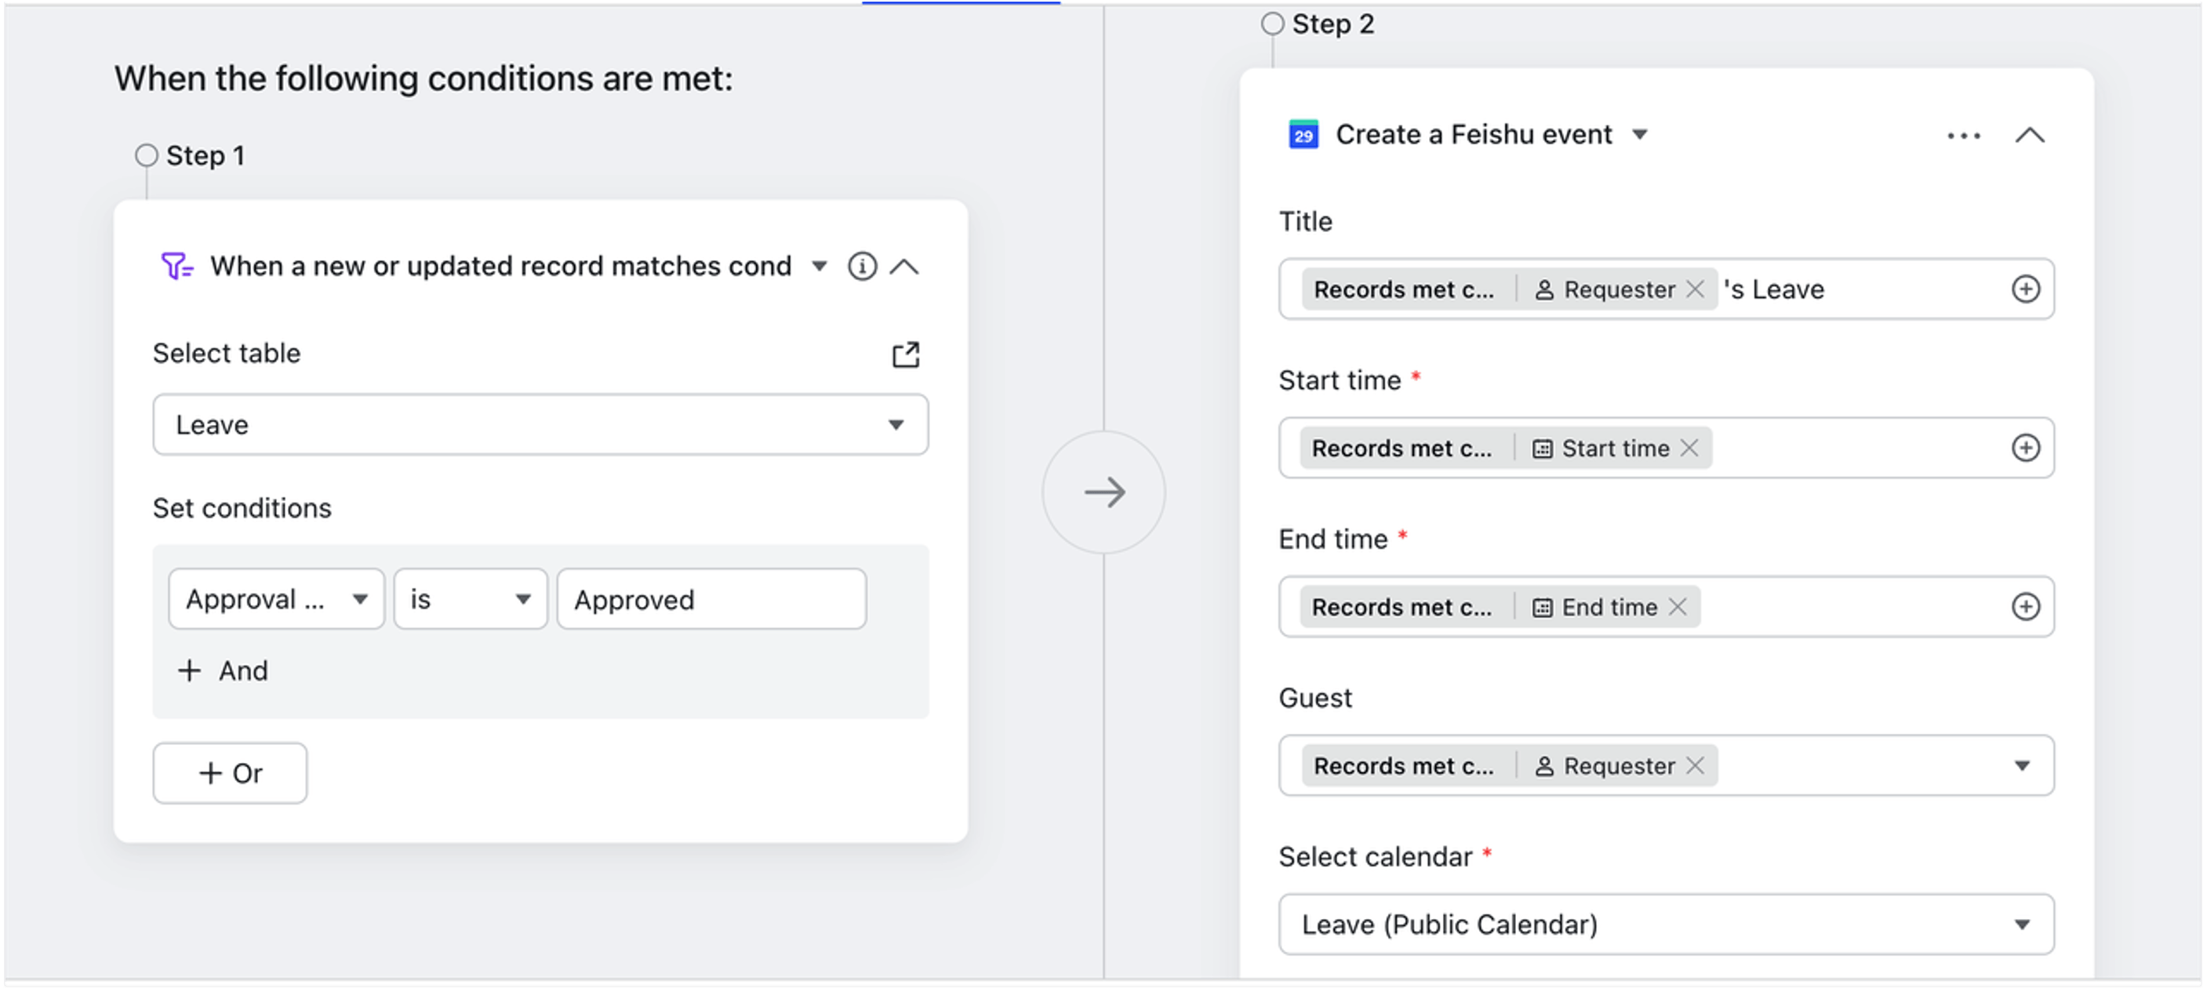Click the date icon in End time tag
The image size is (2203, 988).
point(1542,608)
